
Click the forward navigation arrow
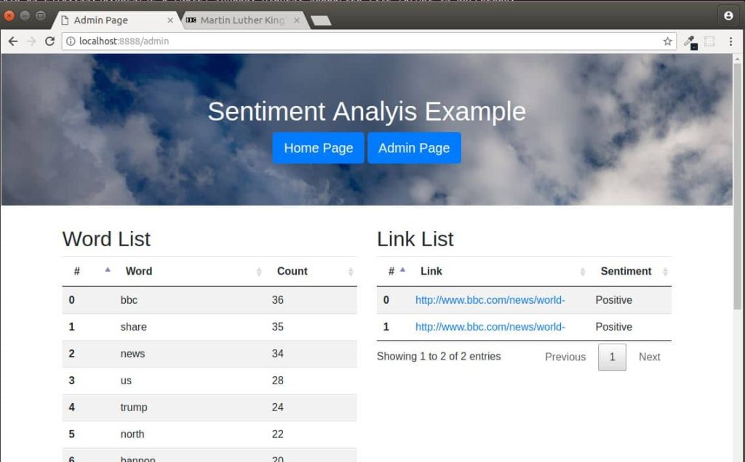click(x=32, y=41)
